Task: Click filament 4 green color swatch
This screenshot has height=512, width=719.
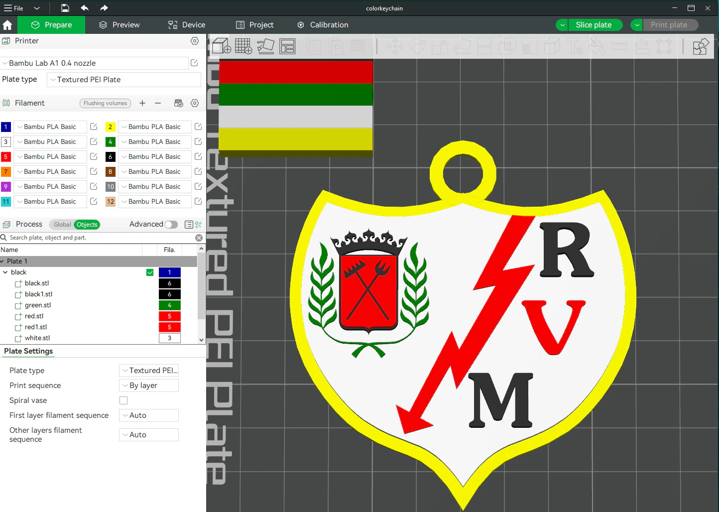Action: point(111,142)
